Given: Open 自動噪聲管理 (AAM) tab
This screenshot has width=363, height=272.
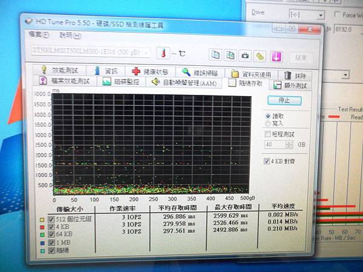Looking at the screenshot, I should (x=184, y=83).
